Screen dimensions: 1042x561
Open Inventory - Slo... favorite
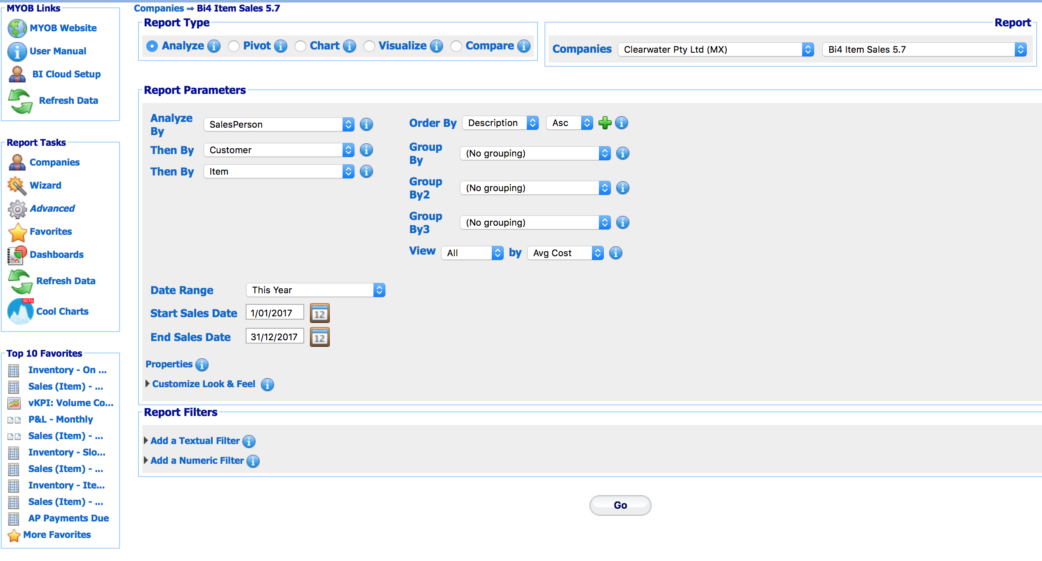click(67, 452)
